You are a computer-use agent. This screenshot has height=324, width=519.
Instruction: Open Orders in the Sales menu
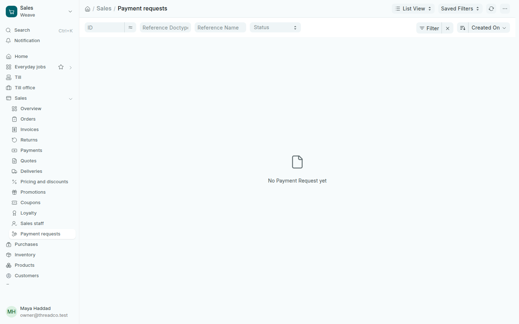pyautogui.click(x=42, y=119)
